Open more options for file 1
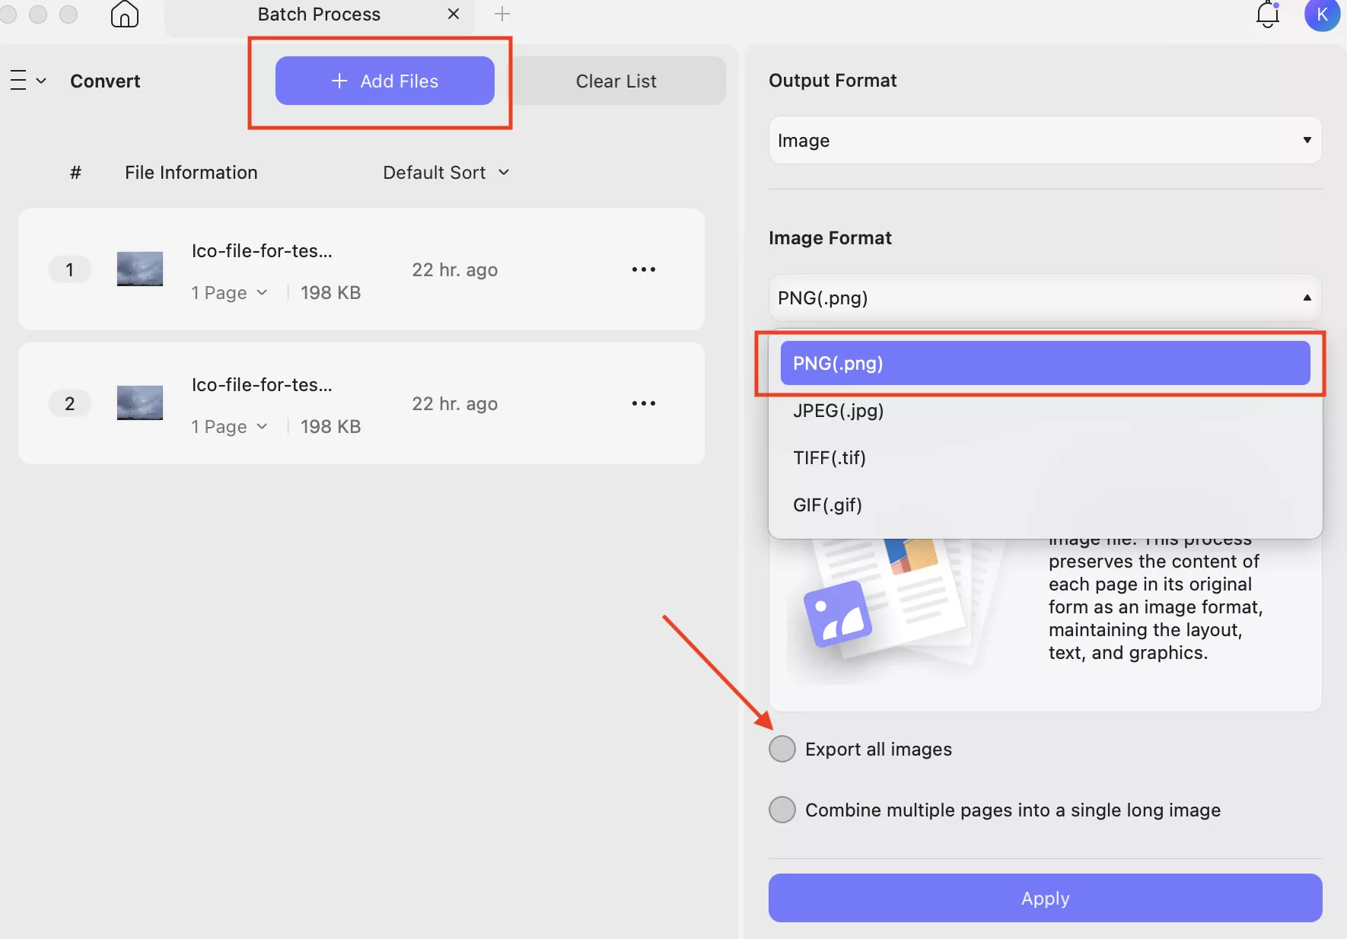 click(x=643, y=269)
